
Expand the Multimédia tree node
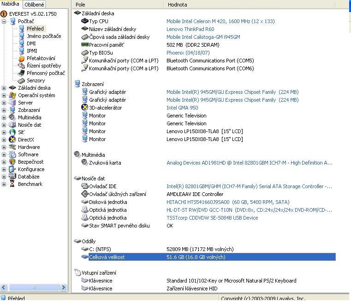[x=4, y=117]
